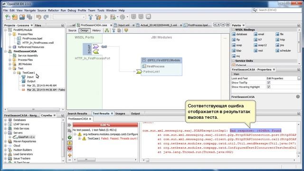Click the Search field in the menu bar

tap(279, 10)
